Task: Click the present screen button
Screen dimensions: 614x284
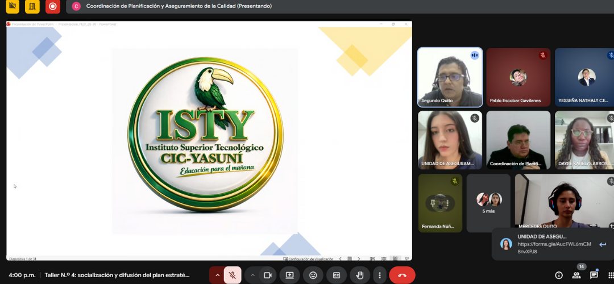Action: (289, 275)
